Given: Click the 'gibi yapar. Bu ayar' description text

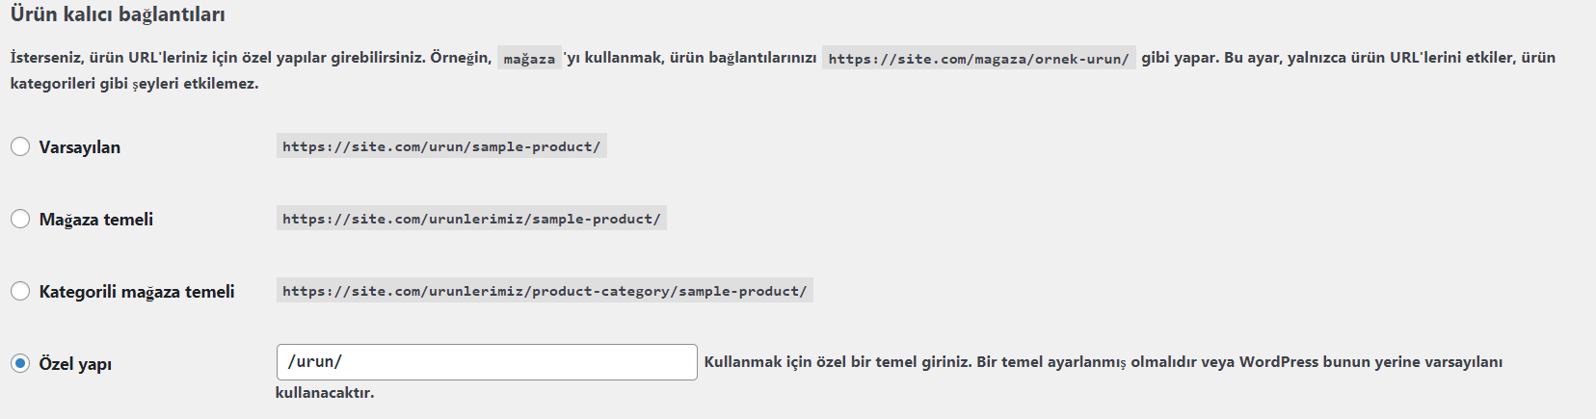Looking at the screenshot, I should (1211, 58).
